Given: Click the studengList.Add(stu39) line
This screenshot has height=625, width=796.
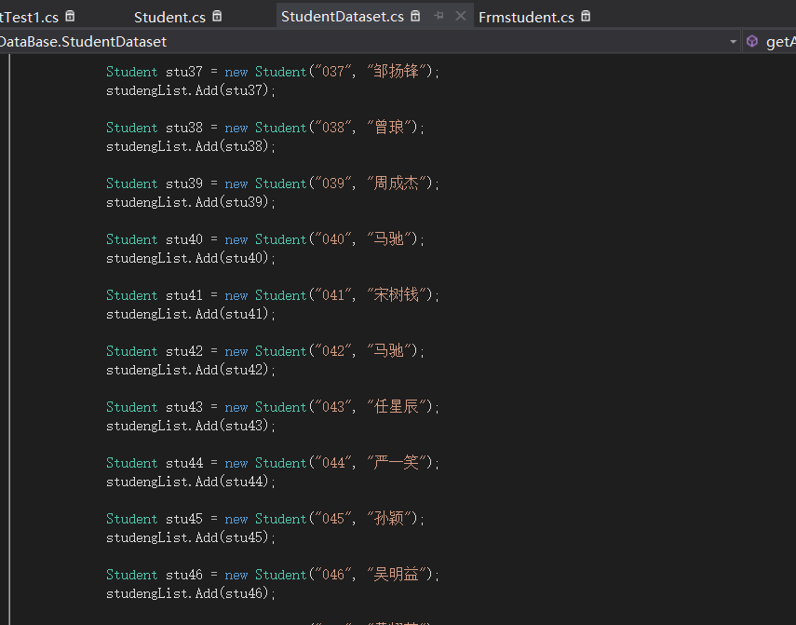Looking at the screenshot, I should [x=191, y=202].
